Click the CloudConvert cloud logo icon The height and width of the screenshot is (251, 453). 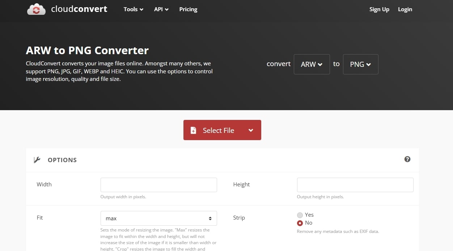36,9
